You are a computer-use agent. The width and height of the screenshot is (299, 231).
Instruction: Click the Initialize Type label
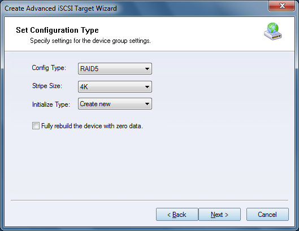[x=51, y=104]
